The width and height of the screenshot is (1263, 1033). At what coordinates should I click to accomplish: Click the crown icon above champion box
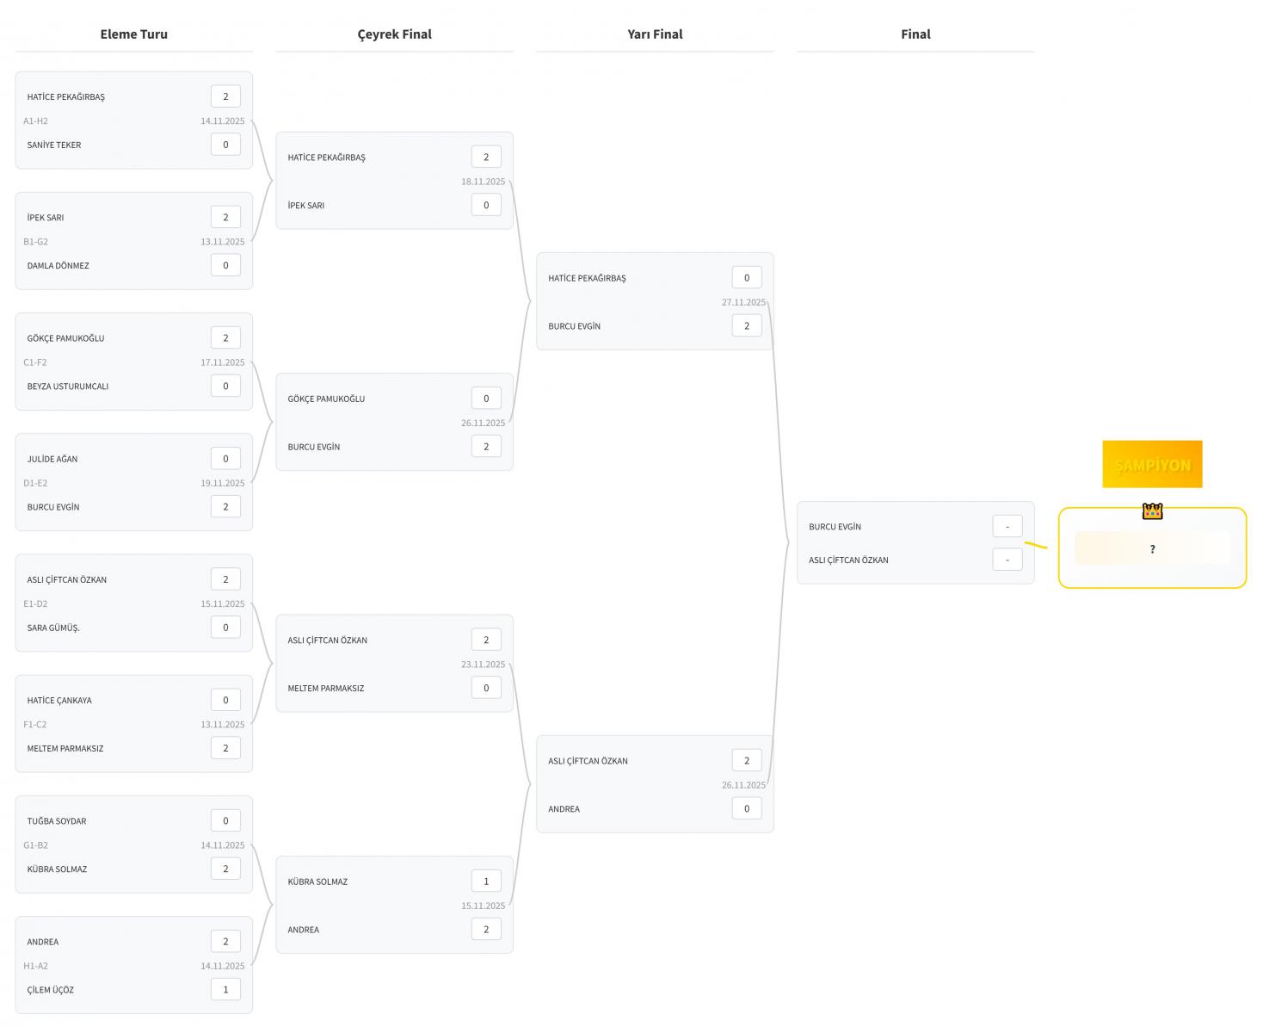[x=1152, y=511]
